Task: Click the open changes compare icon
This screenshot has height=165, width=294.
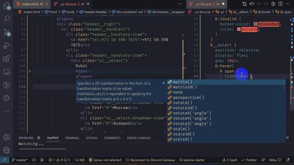Action: [244, 4]
